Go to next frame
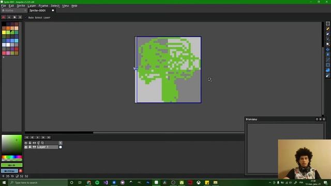The image size is (331, 186). point(43,137)
